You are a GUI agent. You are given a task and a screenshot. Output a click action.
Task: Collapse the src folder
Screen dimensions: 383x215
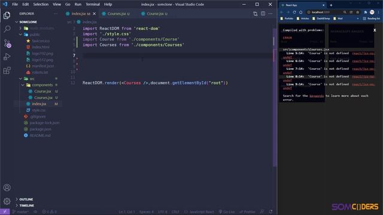point(20,79)
